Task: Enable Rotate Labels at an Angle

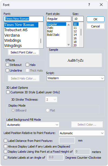Action: 5,157
